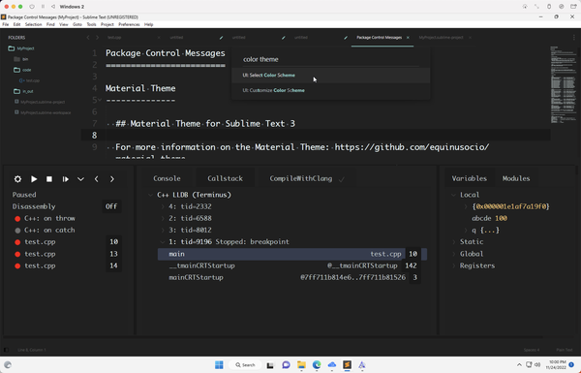
Task: Toggle breakpoint dot for test.cpp line 13
Action: 17,254
